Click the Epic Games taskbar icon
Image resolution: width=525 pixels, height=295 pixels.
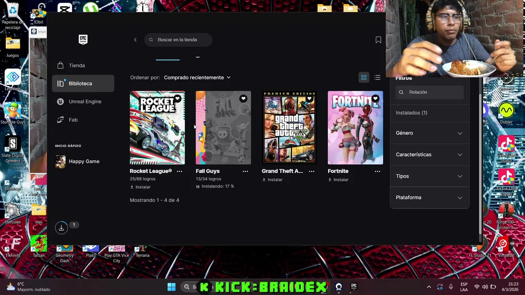coord(354,287)
